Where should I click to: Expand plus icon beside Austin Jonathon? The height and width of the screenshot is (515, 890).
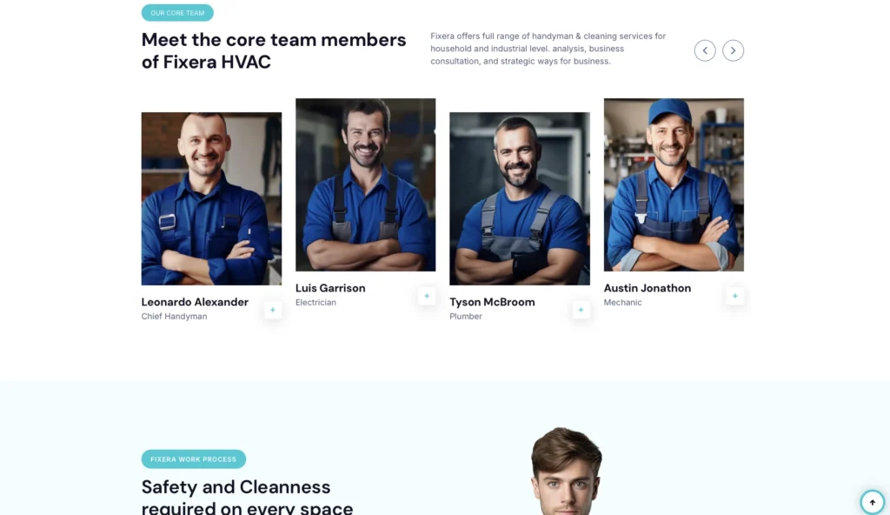coord(735,296)
